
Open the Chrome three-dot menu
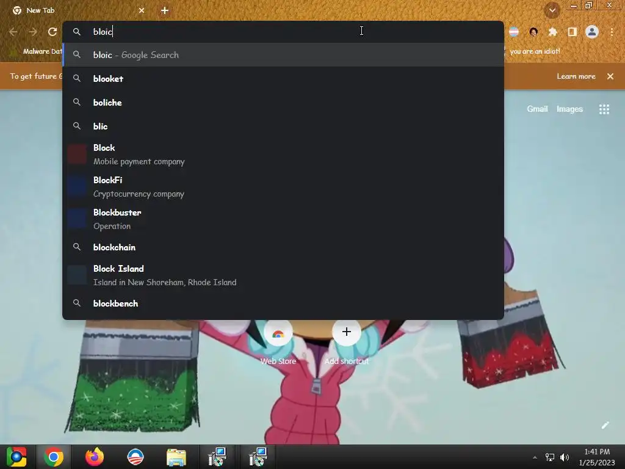[x=612, y=32]
